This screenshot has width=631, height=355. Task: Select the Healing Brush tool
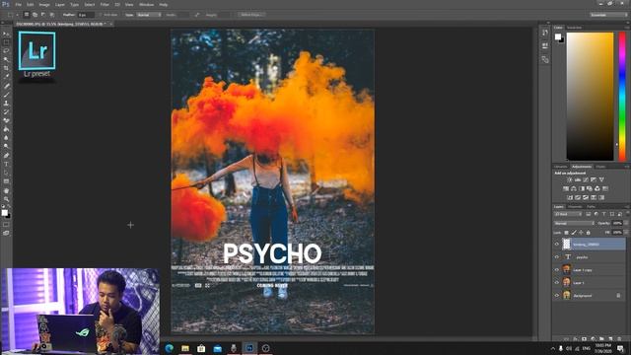point(6,86)
